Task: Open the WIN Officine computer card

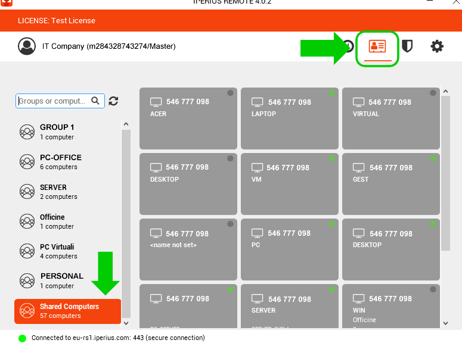Action: click(391, 306)
